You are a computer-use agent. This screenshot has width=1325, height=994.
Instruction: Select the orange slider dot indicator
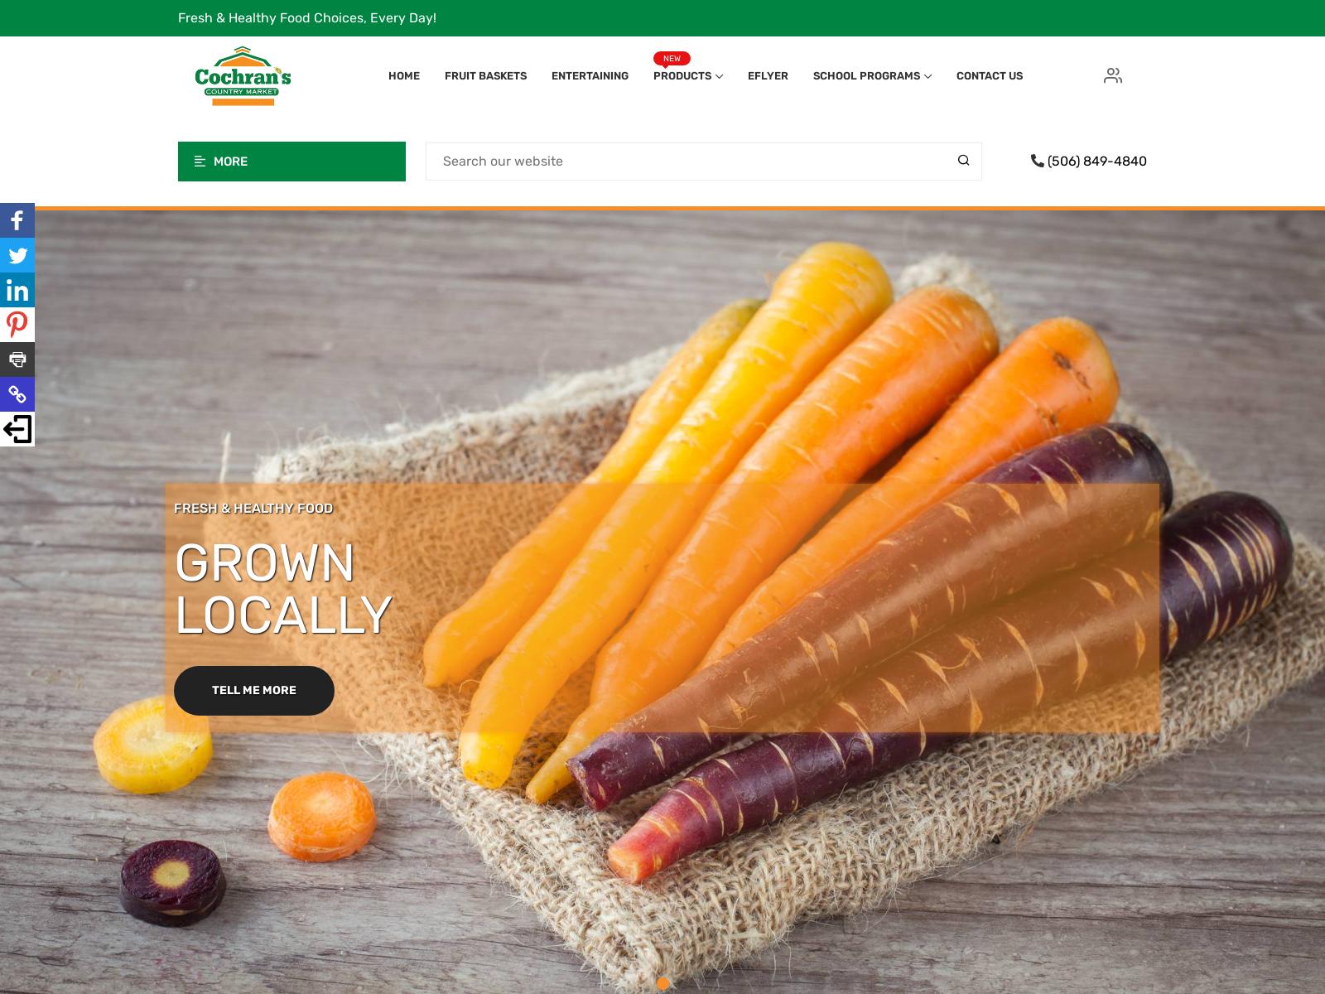click(x=662, y=983)
